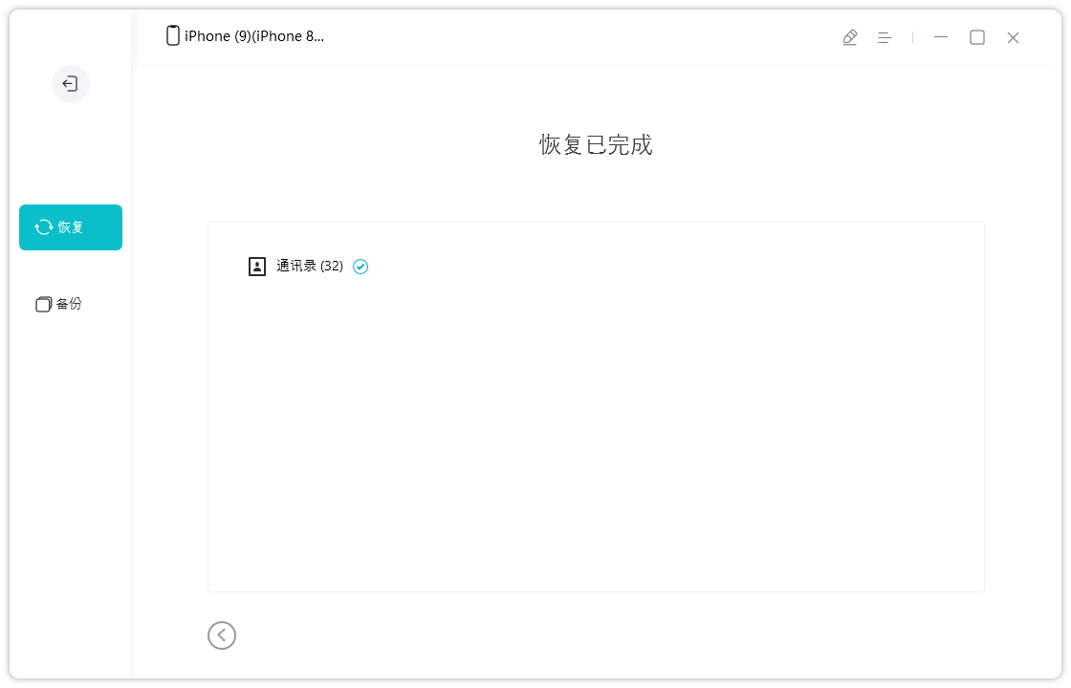Screen dimensions: 1071x688
Task: Click the backup box icon next to 备份
Action: [x=43, y=304]
